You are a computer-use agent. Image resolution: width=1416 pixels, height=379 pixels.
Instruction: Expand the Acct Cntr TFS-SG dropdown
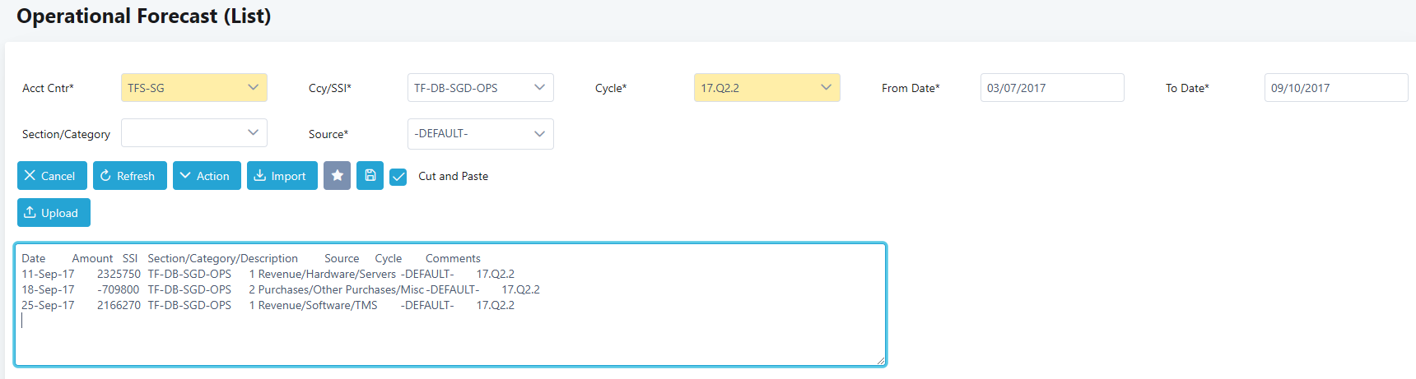point(194,88)
